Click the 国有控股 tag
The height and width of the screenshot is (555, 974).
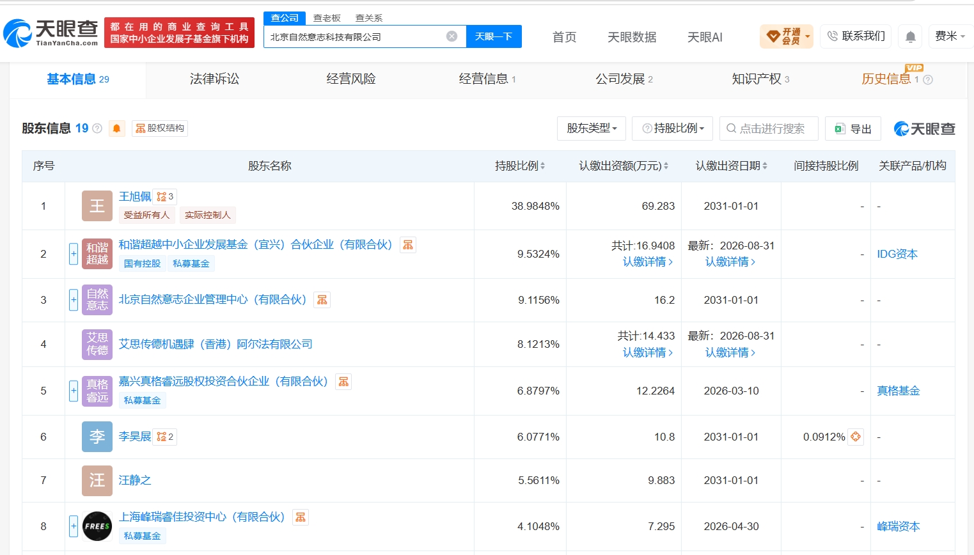tap(142, 263)
